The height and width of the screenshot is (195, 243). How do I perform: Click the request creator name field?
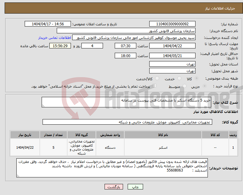point(134,38)
